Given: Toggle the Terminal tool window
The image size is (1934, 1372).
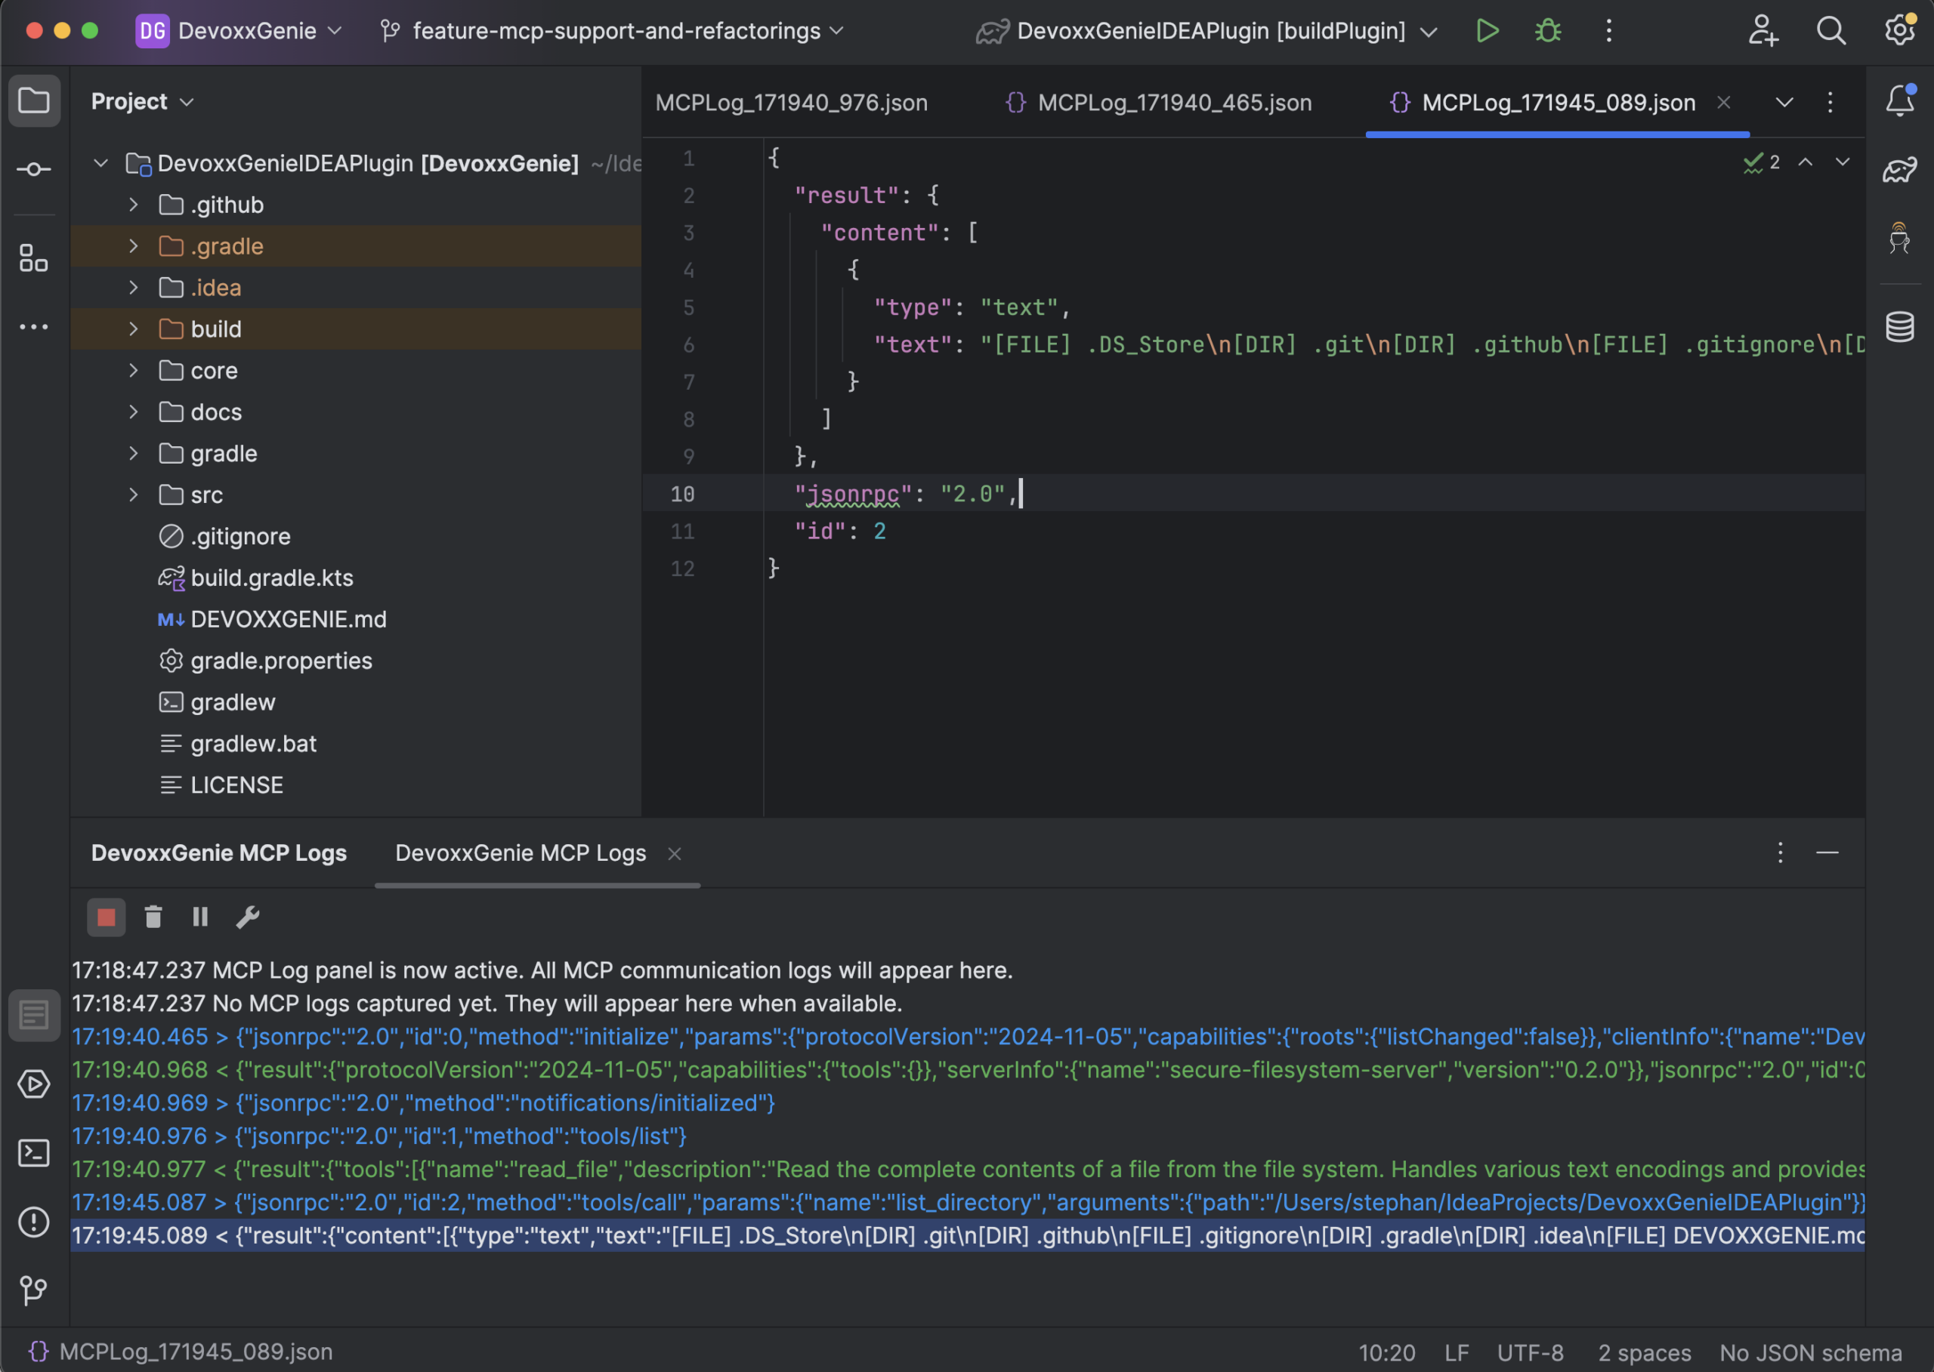Looking at the screenshot, I should (x=34, y=1153).
